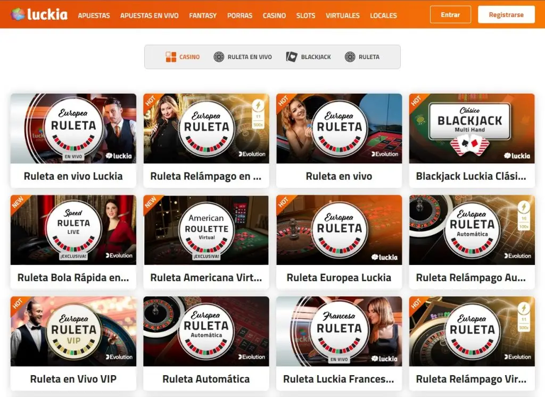Go to the Fantasy section
545x397 pixels.
tap(203, 15)
